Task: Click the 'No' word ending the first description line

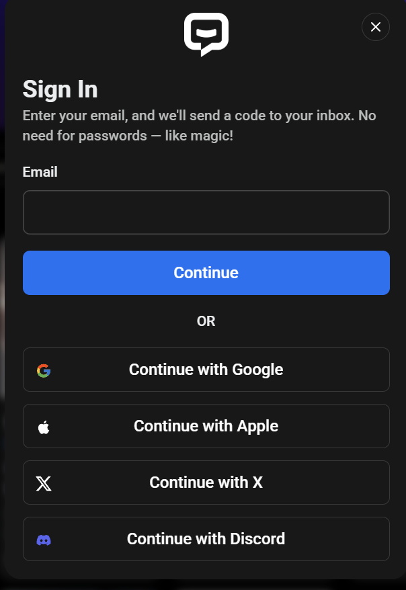Action: 367,116
